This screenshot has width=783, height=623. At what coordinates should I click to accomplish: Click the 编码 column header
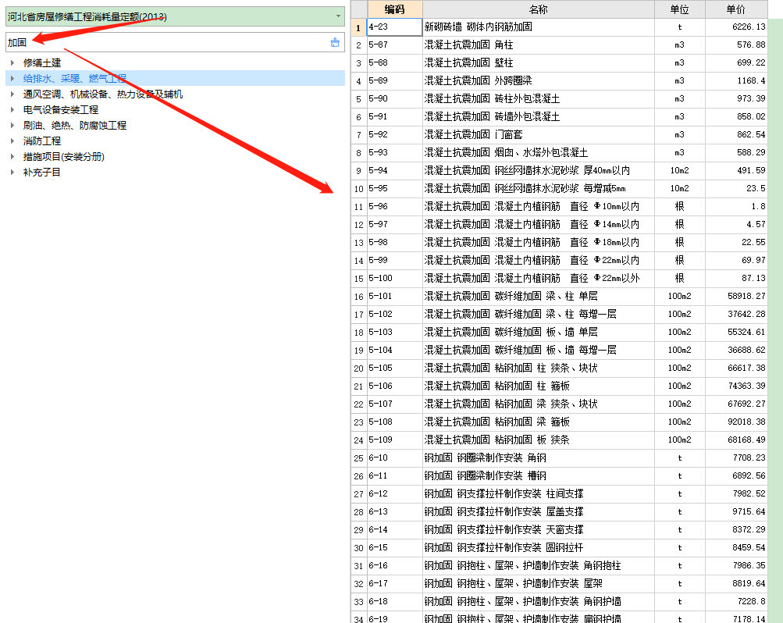[x=394, y=9]
